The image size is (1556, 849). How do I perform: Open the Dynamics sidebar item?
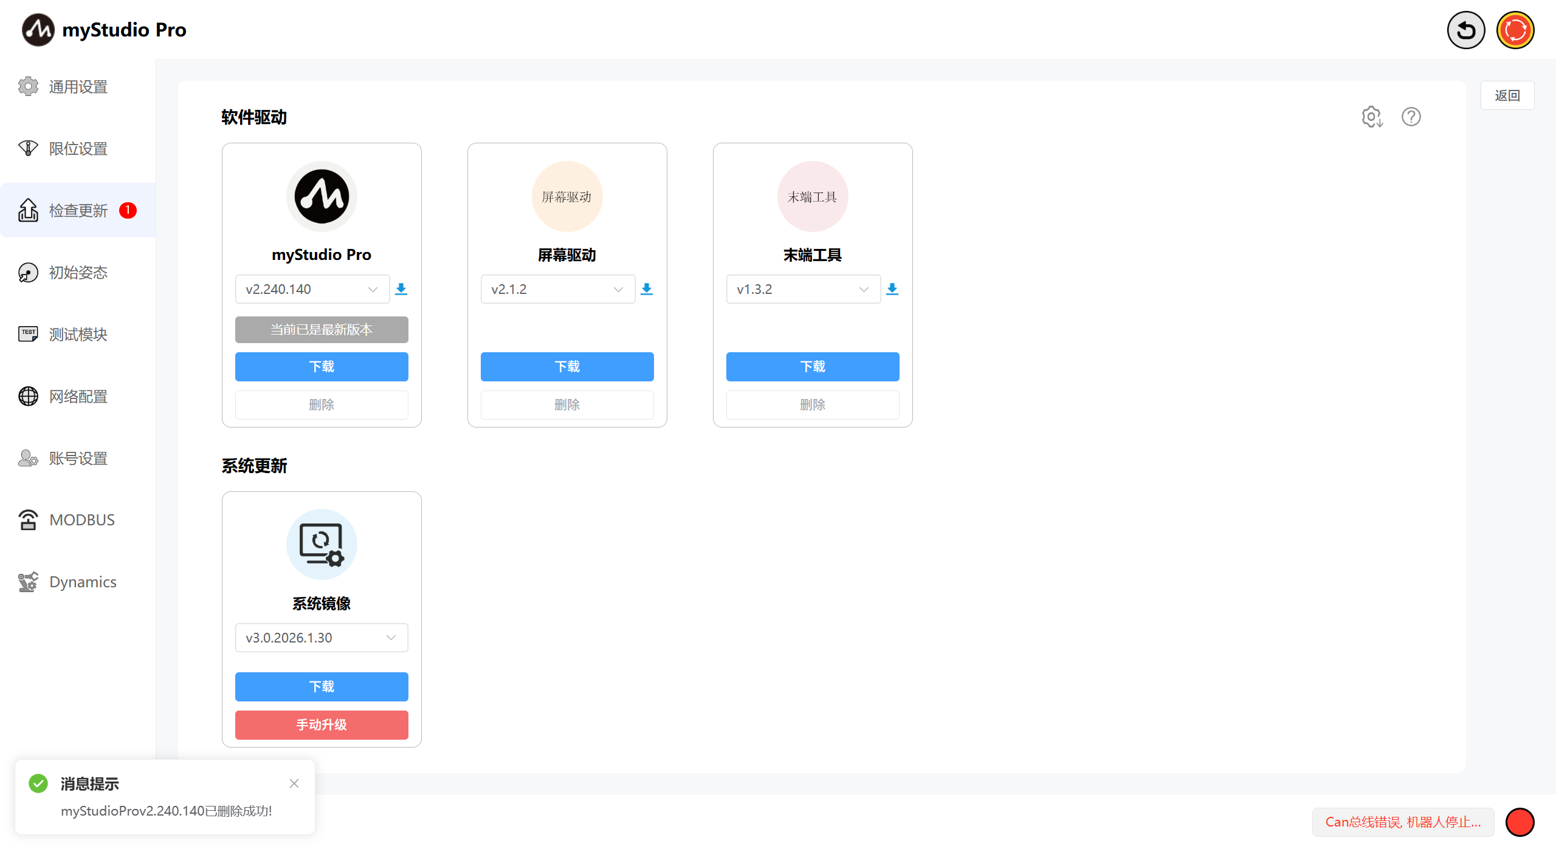pyautogui.click(x=83, y=582)
